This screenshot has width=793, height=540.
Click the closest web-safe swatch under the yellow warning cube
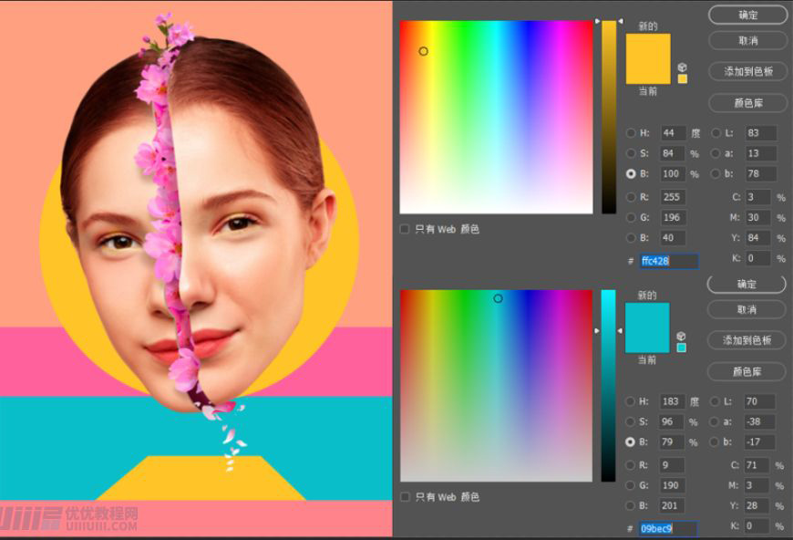(x=682, y=79)
